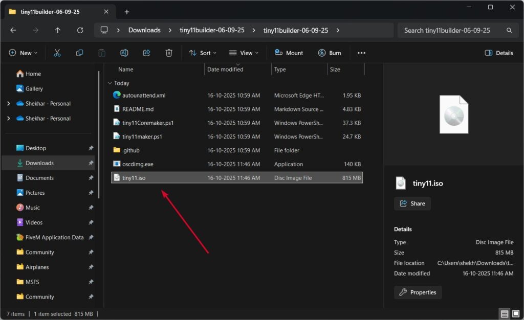Refresh the folder with the refresh icon

tap(80, 30)
